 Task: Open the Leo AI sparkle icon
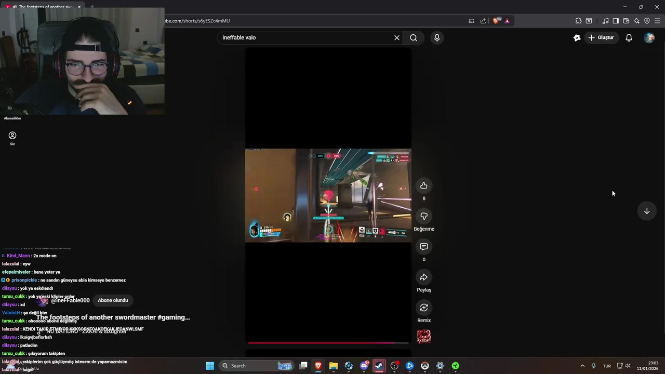point(636,21)
